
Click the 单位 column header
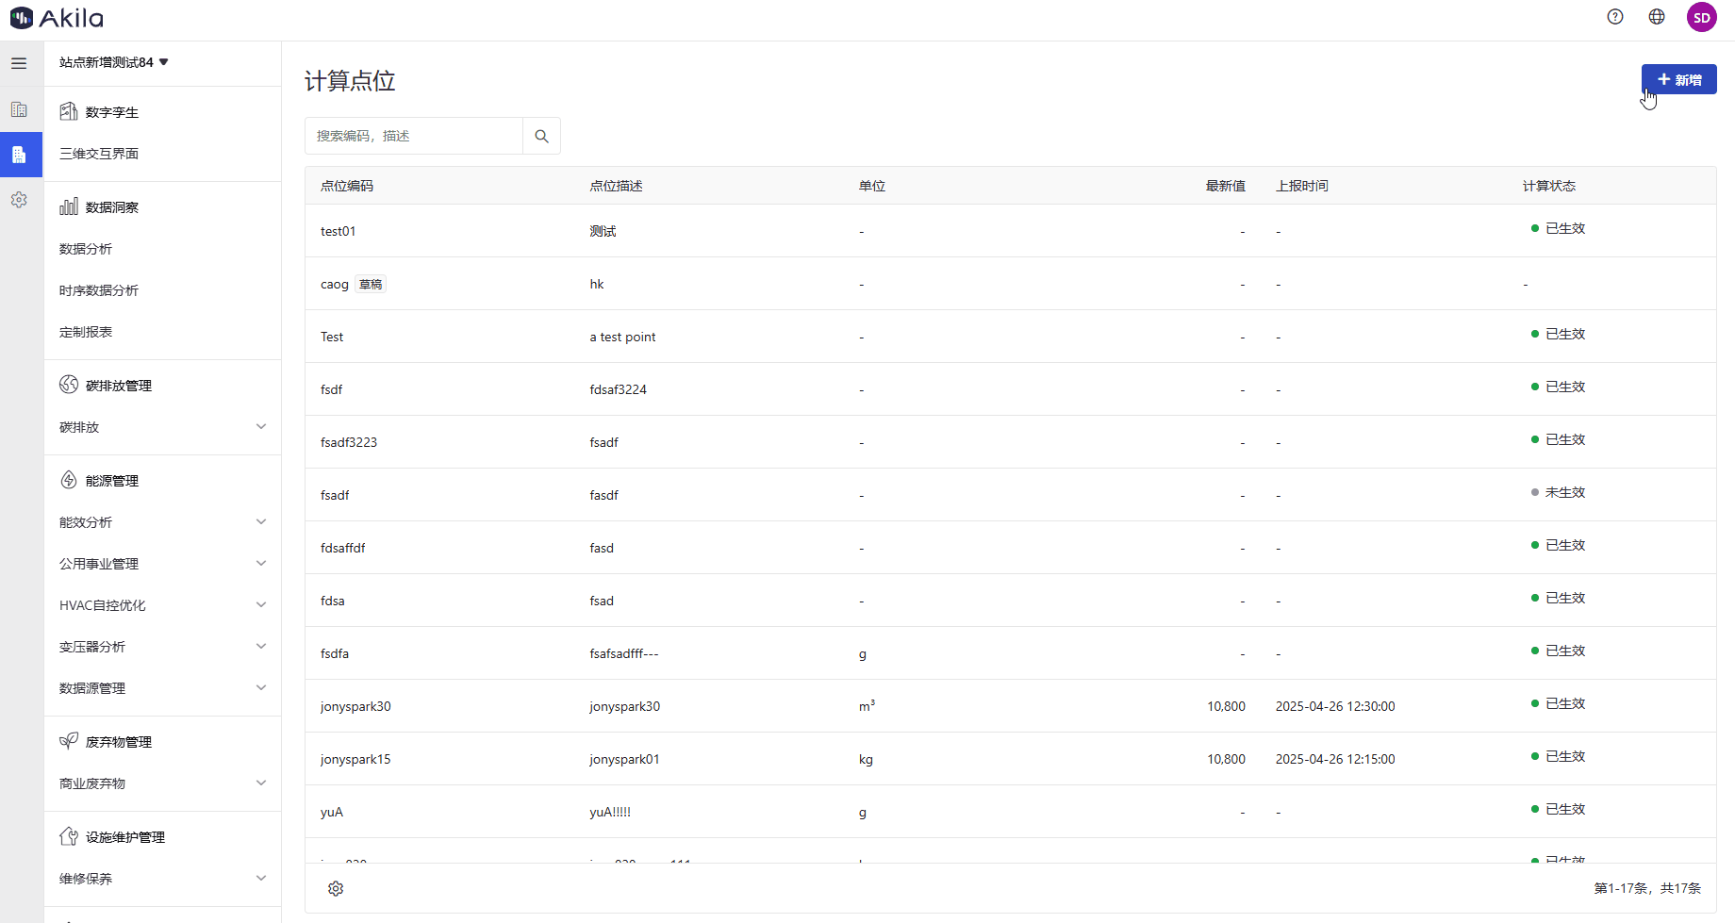[x=872, y=186]
